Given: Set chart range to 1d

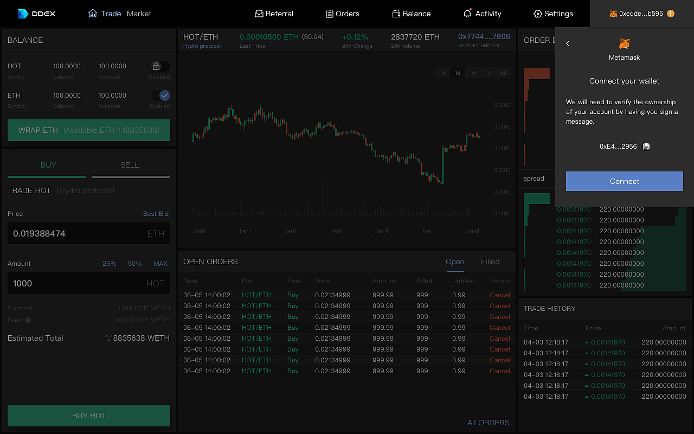Looking at the screenshot, I should [458, 73].
